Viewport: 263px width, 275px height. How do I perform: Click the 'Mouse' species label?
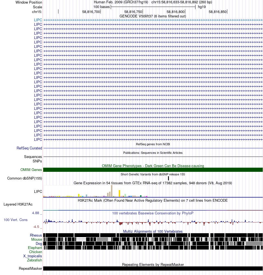(37, 239)
